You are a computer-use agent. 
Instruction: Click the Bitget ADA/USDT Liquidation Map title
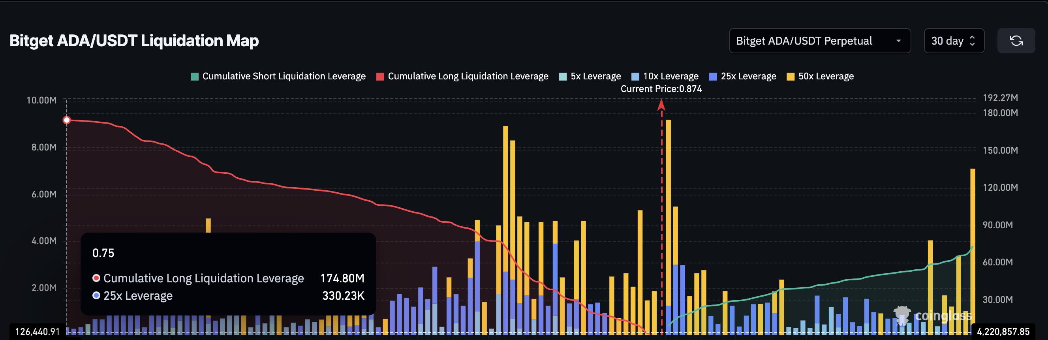pyautogui.click(x=134, y=41)
